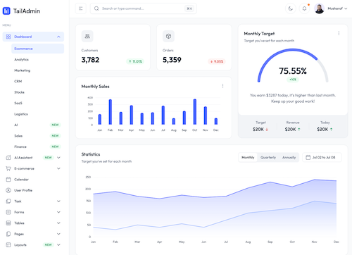Click the Orders box icon

[168, 37]
